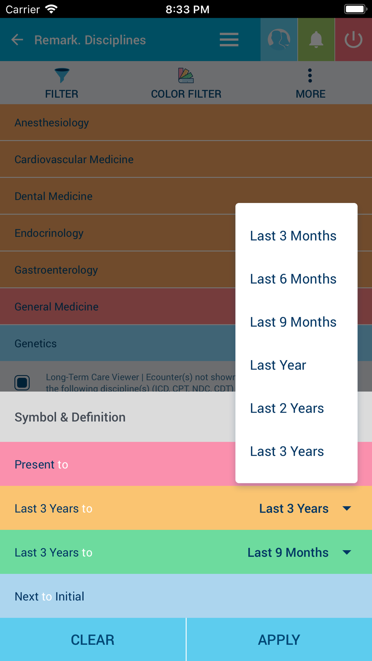Image resolution: width=372 pixels, height=661 pixels.
Task: Expand the Last 3 Years dropdown arrow
Action: coord(347,508)
